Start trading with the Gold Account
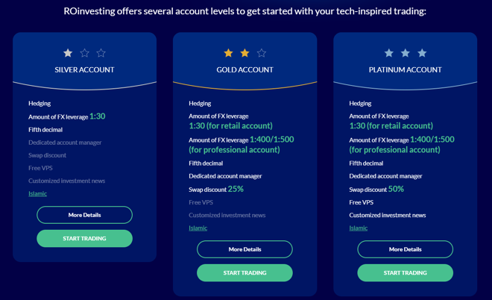The height and width of the screenshot is (300, 492). pos(245,272)
